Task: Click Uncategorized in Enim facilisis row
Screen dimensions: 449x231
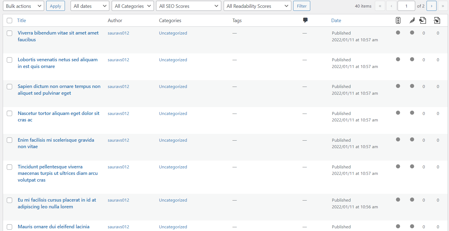Action: (173, 140)
